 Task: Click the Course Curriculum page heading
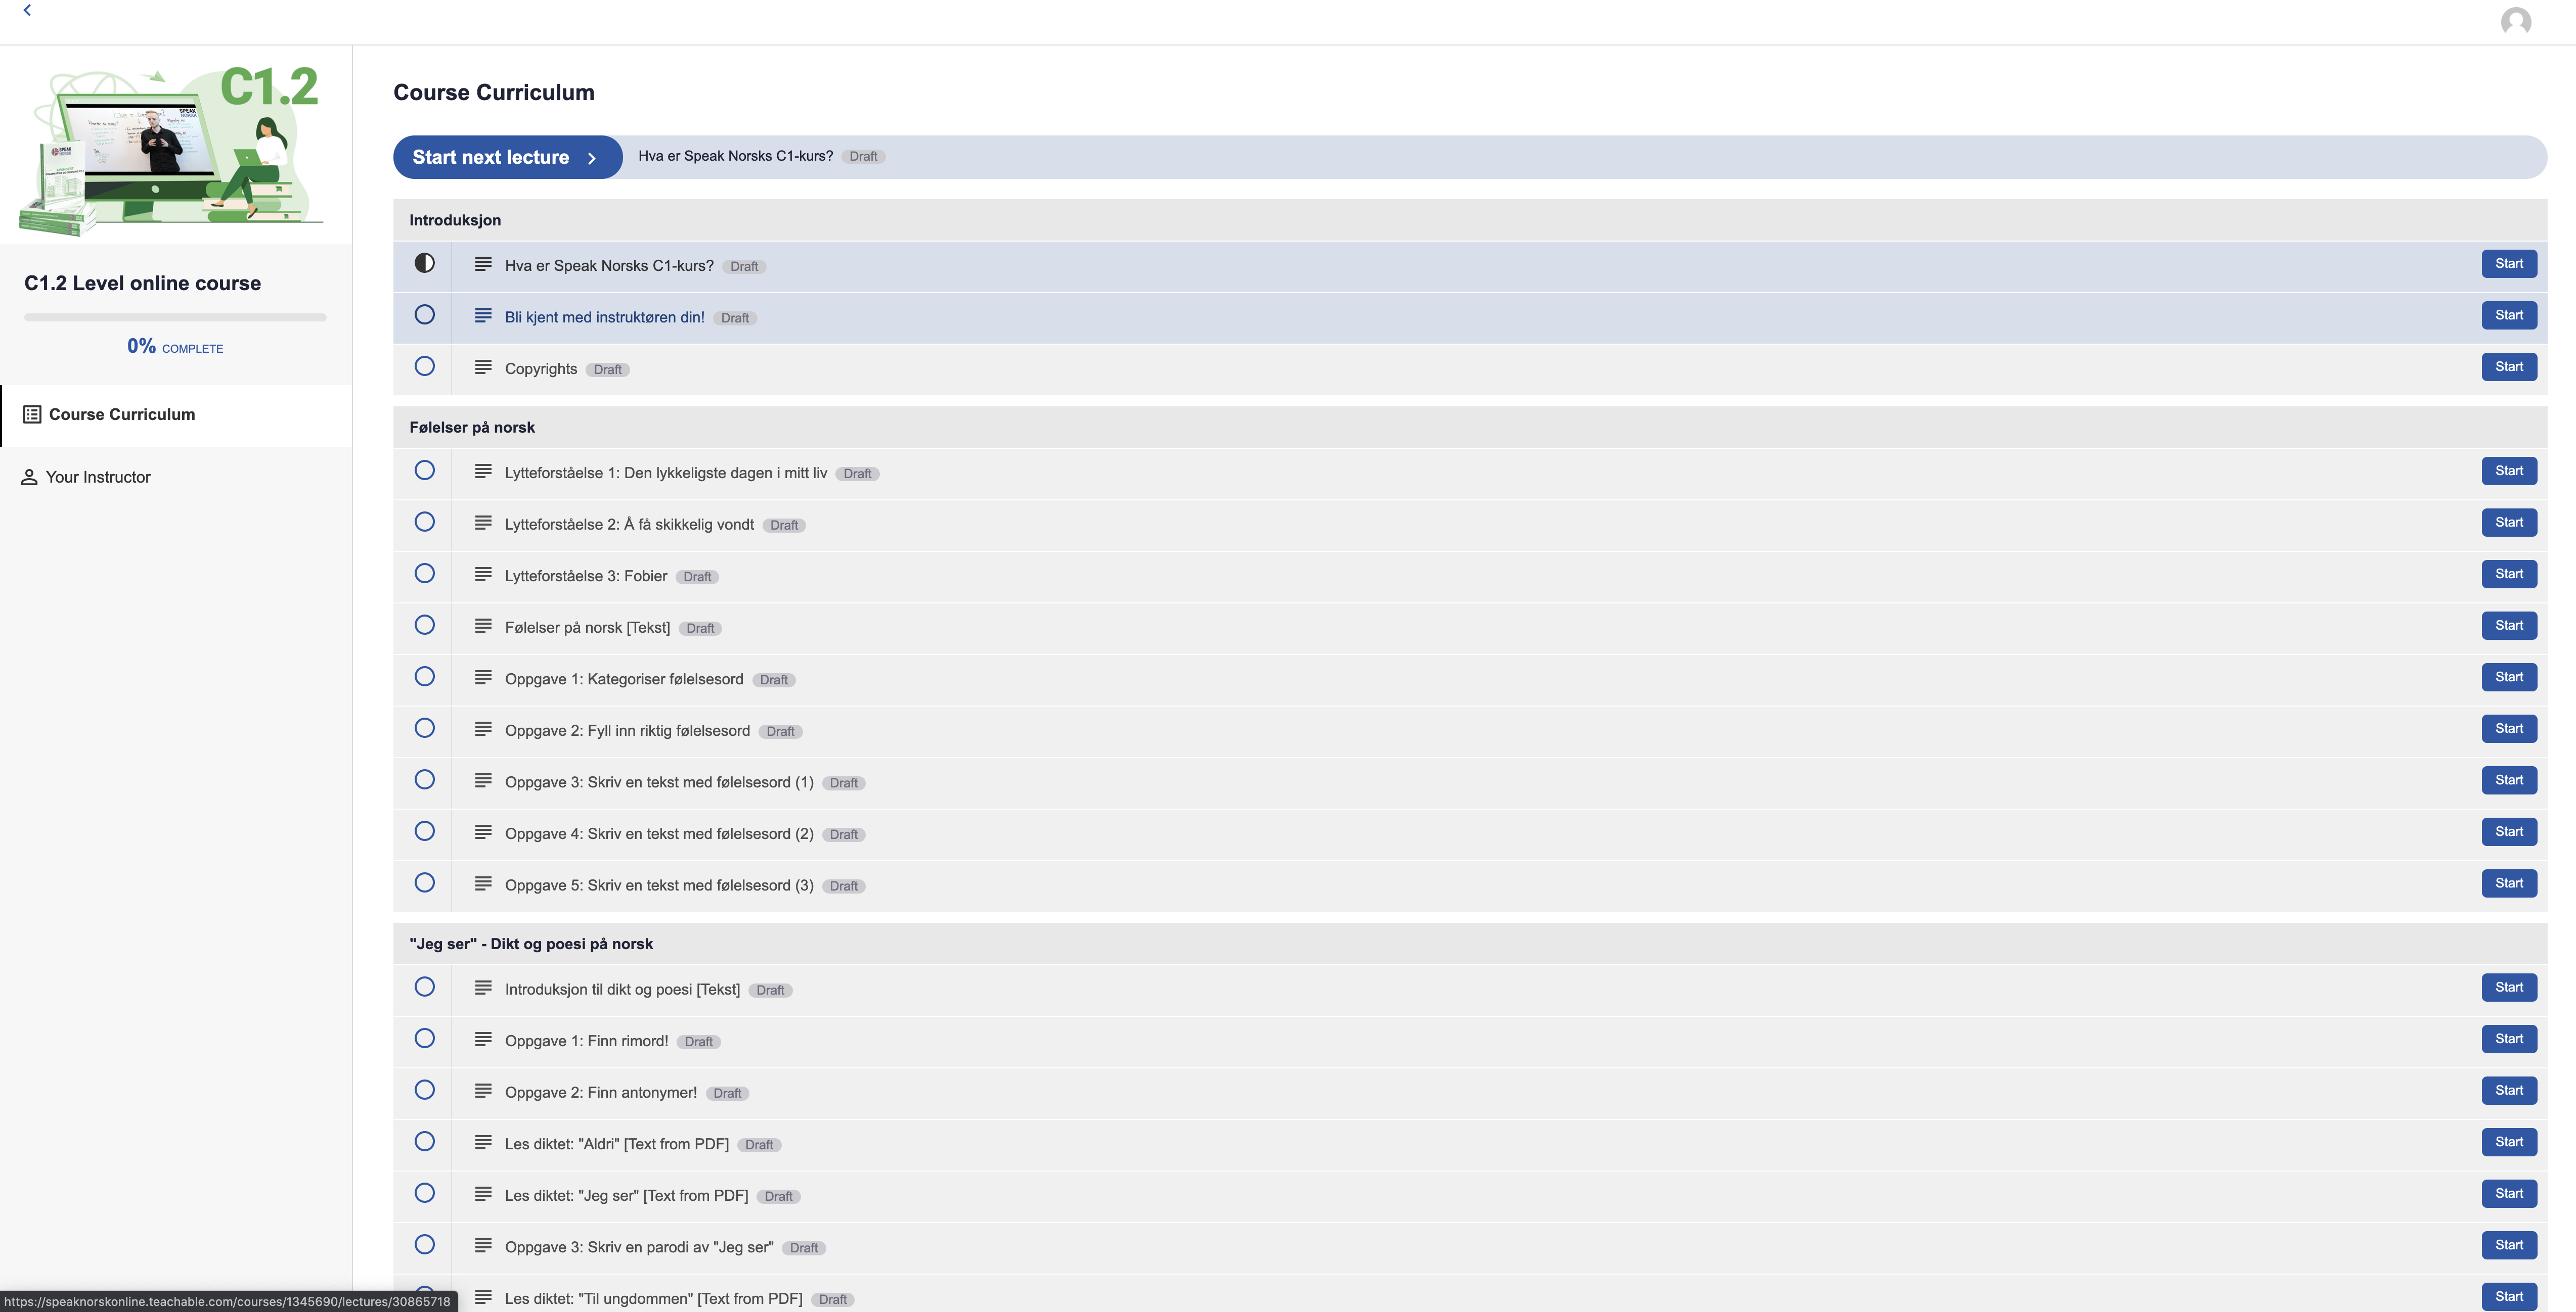pos(494,92)
